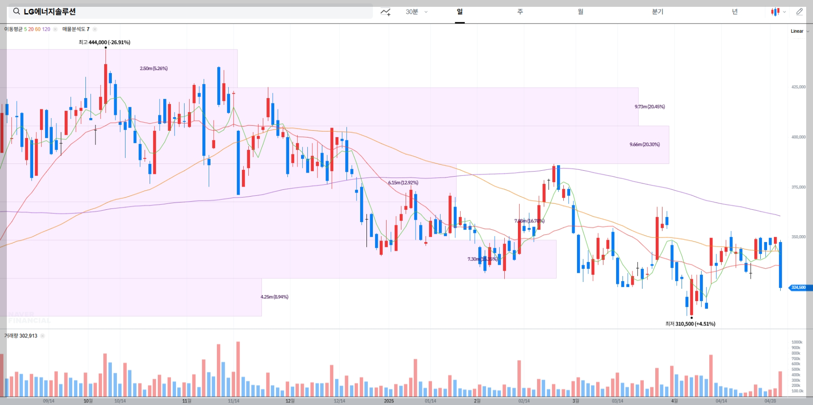
Task: Switch to the 월 monthly tab
Action: pos(581,12)
